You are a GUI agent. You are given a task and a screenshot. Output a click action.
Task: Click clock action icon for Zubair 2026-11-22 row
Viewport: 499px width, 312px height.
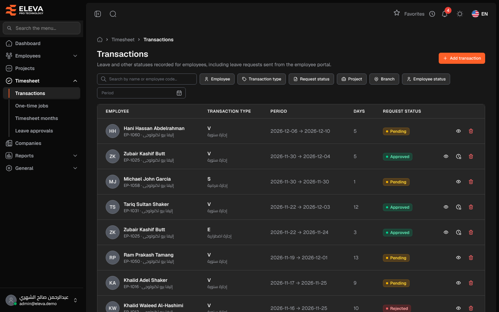point(458,232)
